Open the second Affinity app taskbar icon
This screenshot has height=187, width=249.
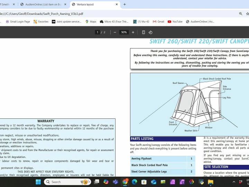182,182
